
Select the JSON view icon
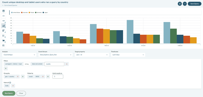[x=4, y=16]
